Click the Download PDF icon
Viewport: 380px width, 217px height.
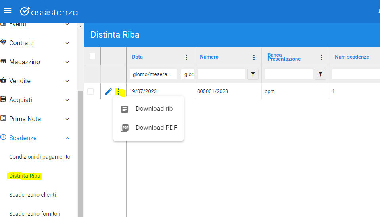point(125,128)
